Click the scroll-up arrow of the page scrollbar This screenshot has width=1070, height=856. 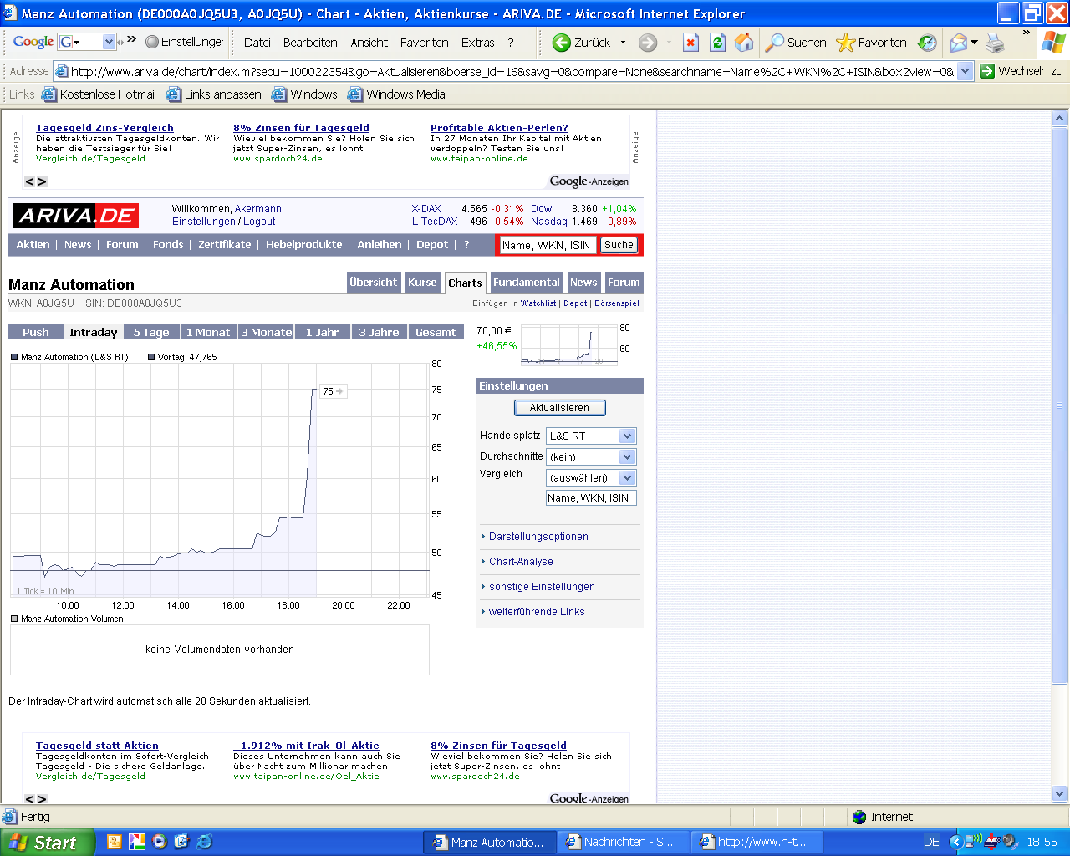(x=1060, y=119)
